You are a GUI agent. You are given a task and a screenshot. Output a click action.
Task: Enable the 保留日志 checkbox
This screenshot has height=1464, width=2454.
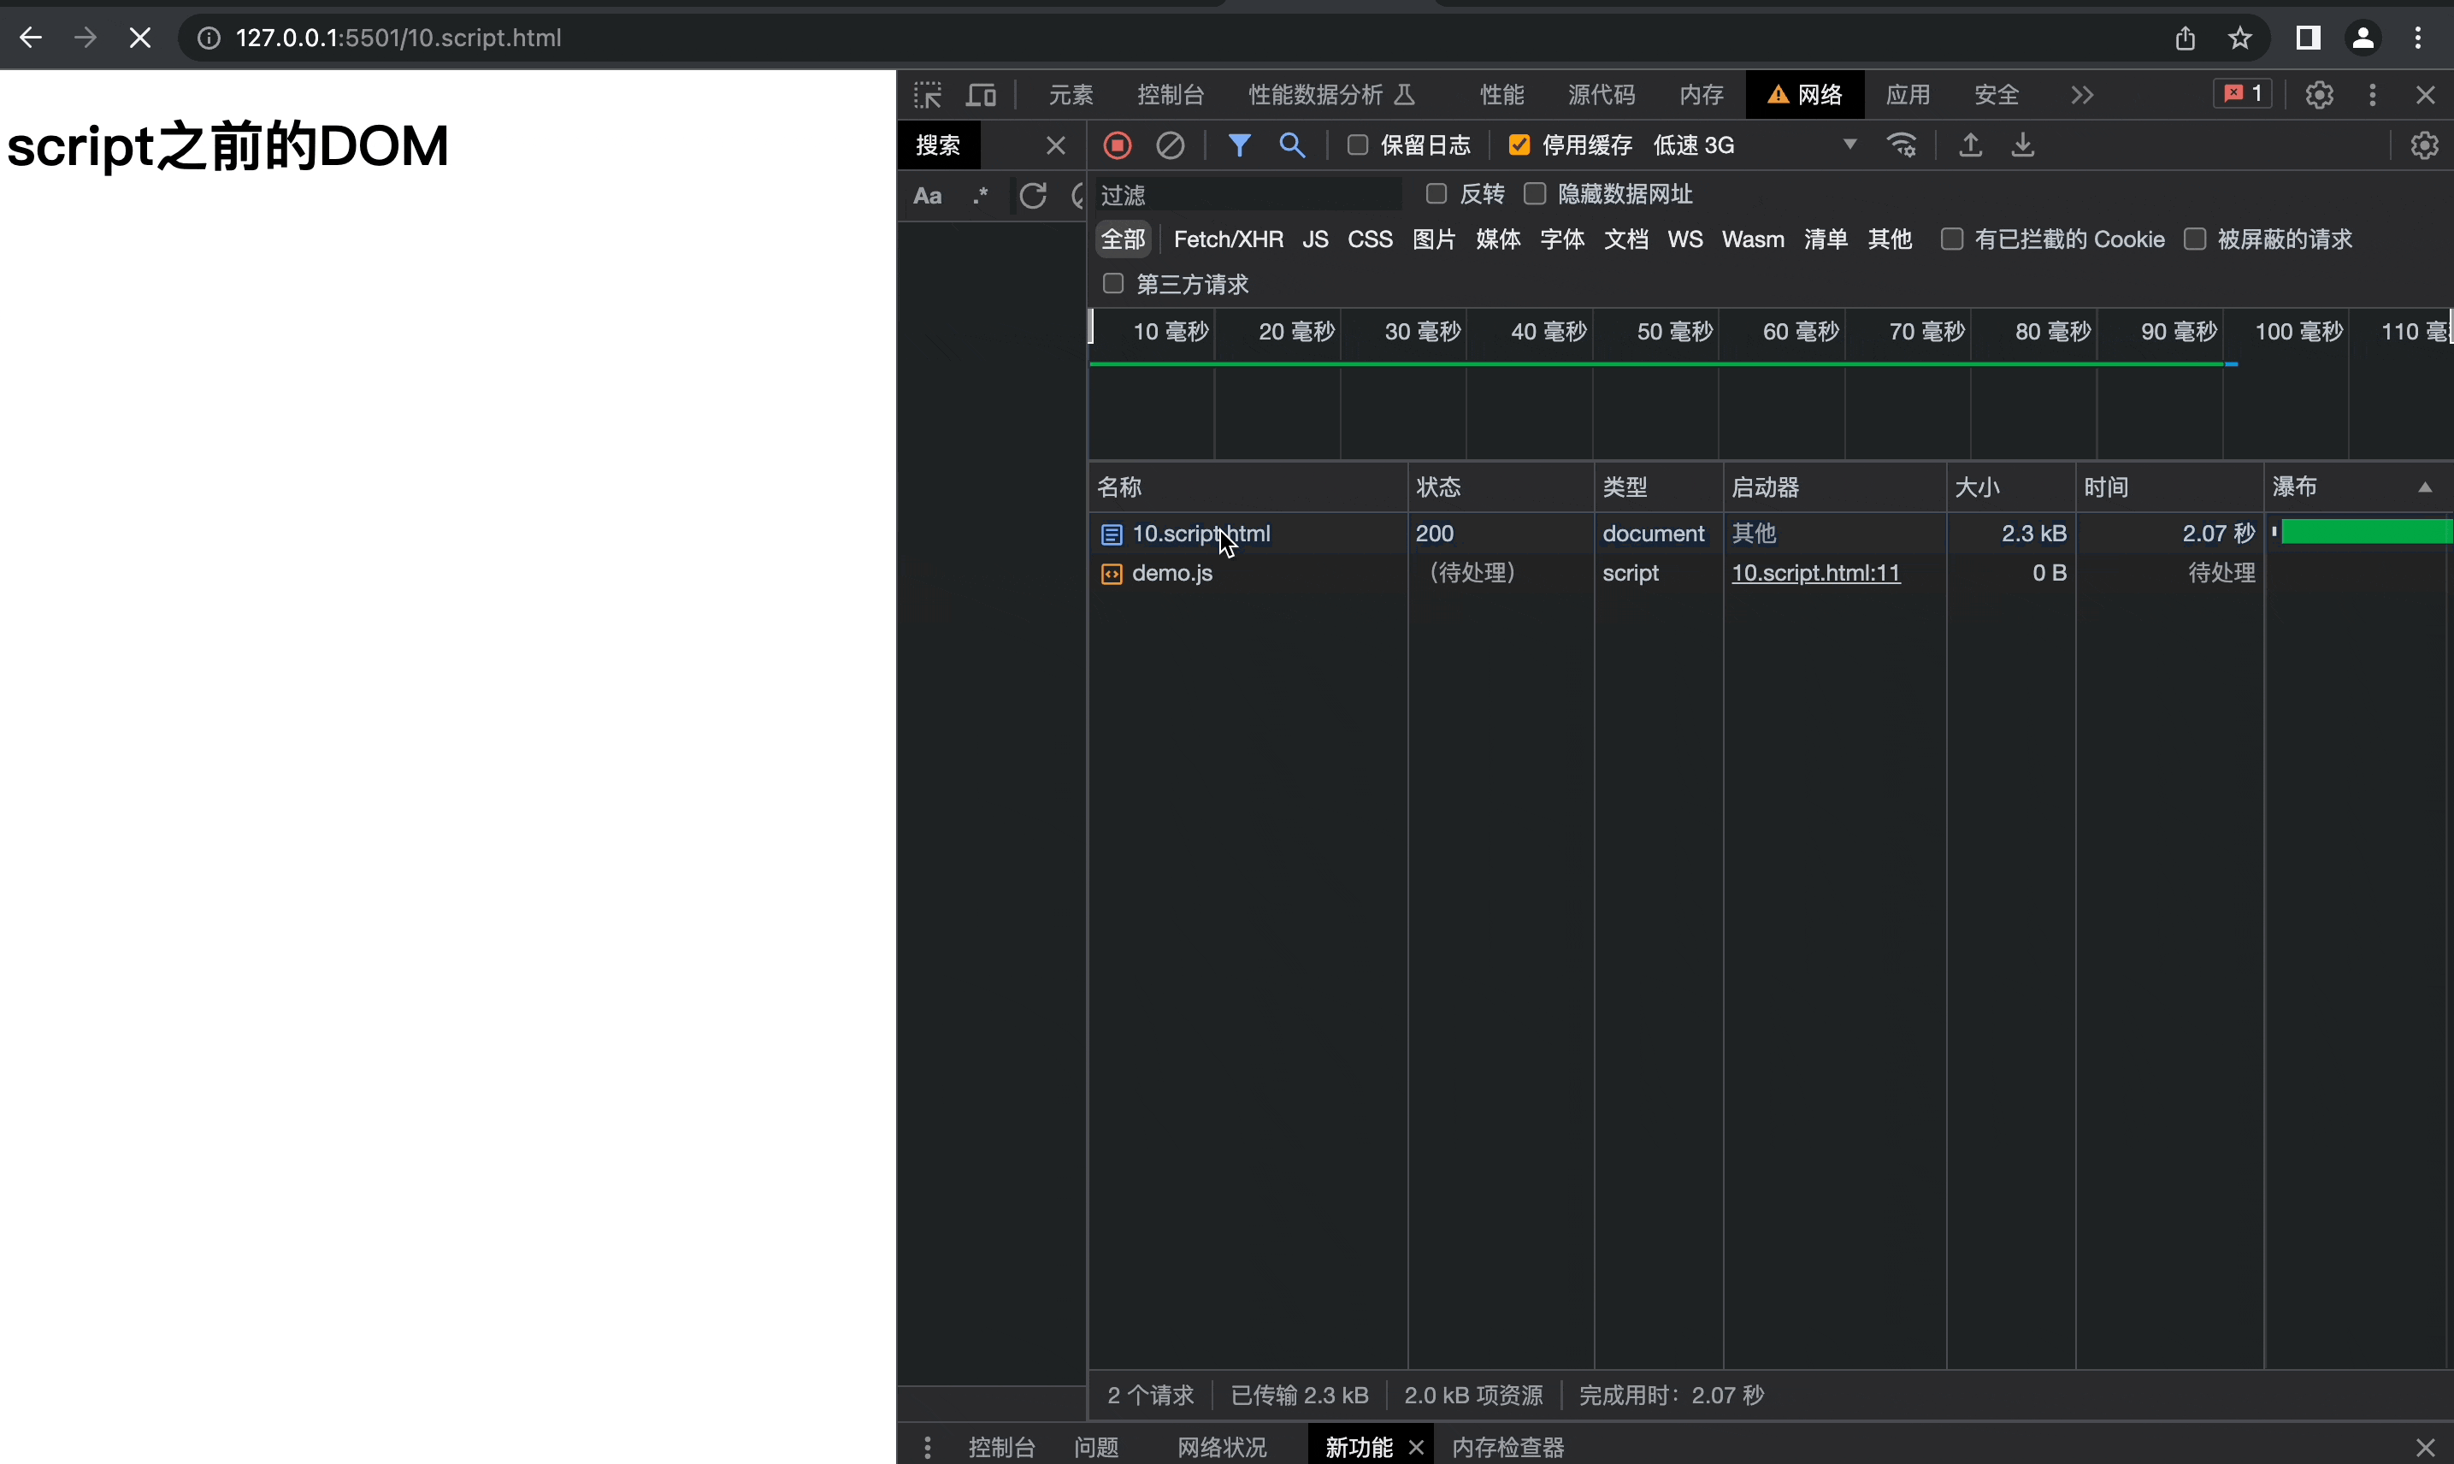point(1357,145)
